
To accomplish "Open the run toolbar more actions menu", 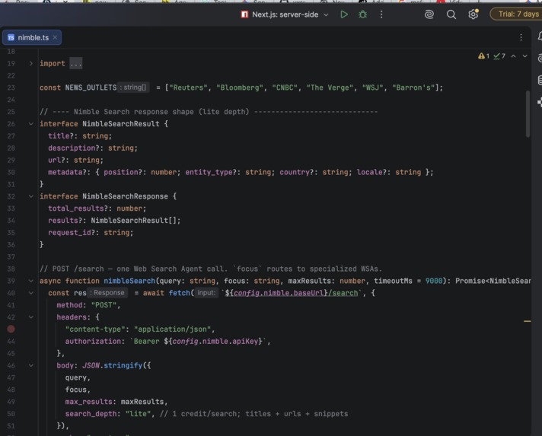I will pyautogui.click(x=381, y=14).
